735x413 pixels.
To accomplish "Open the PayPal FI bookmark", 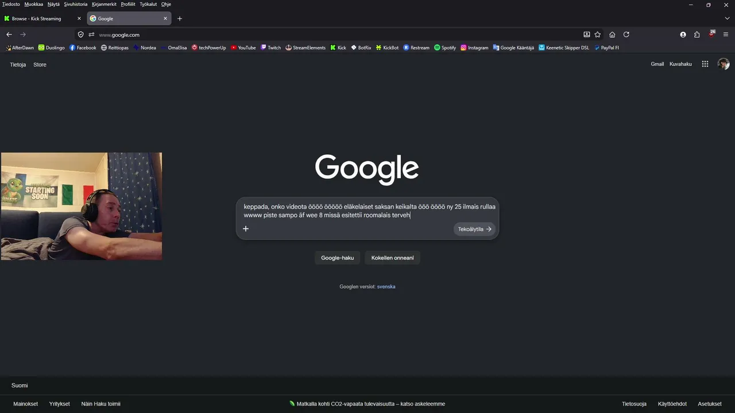I will 606,48.
